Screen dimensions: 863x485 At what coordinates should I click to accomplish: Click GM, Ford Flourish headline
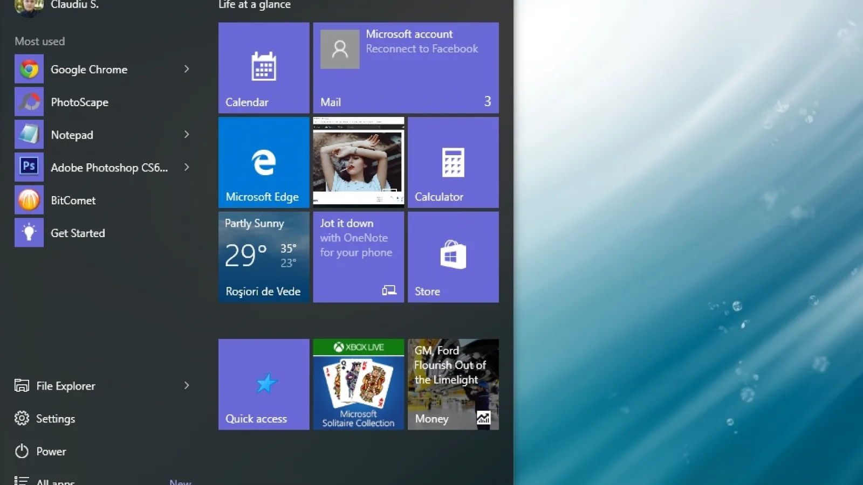point(450,365)
